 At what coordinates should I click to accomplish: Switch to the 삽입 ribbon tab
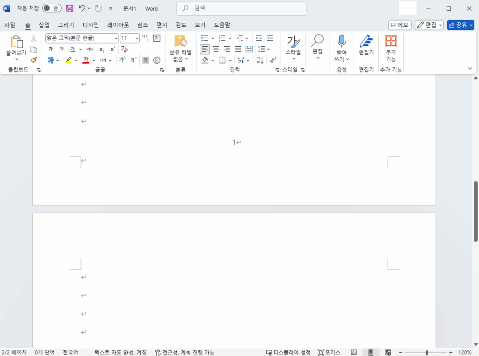coord(44,25)
